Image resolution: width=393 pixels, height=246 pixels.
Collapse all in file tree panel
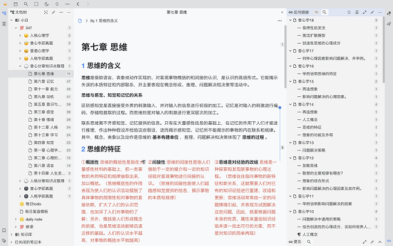point(53,12)
